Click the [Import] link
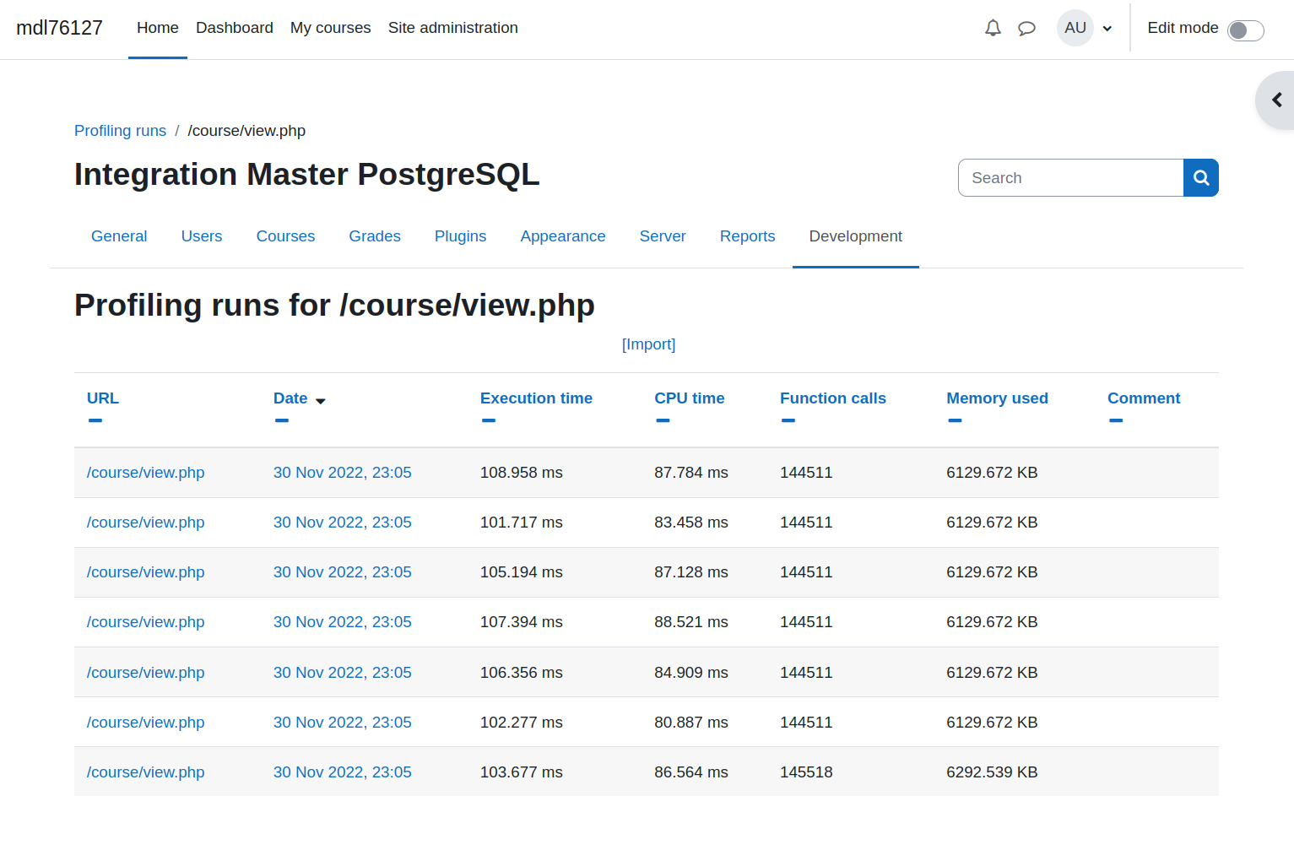 tap(649, 344)
